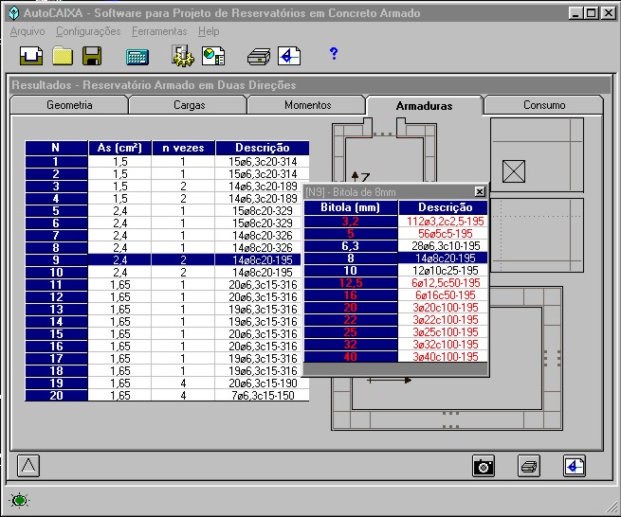Viewport: 621px width, 517px height.
Task: Click the blue question mark help icon
Action: [334, 53]
